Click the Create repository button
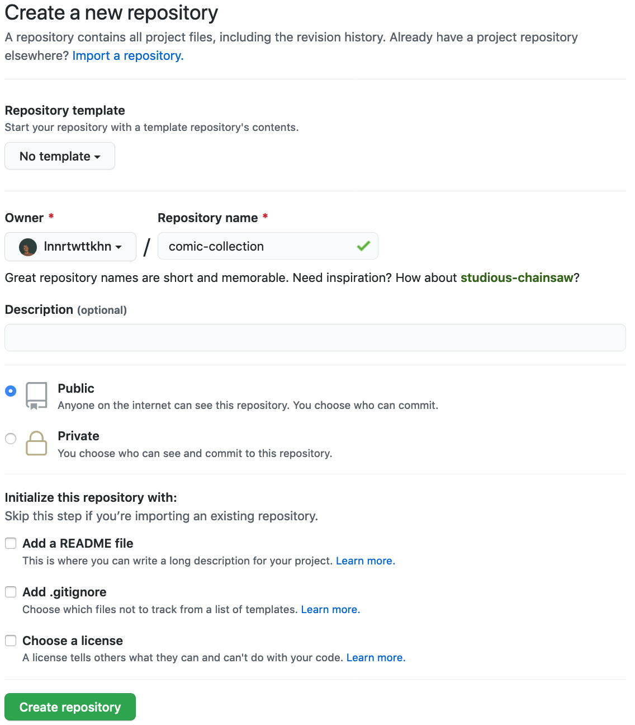This screenshot has width=635, height=725. [70, 707]
